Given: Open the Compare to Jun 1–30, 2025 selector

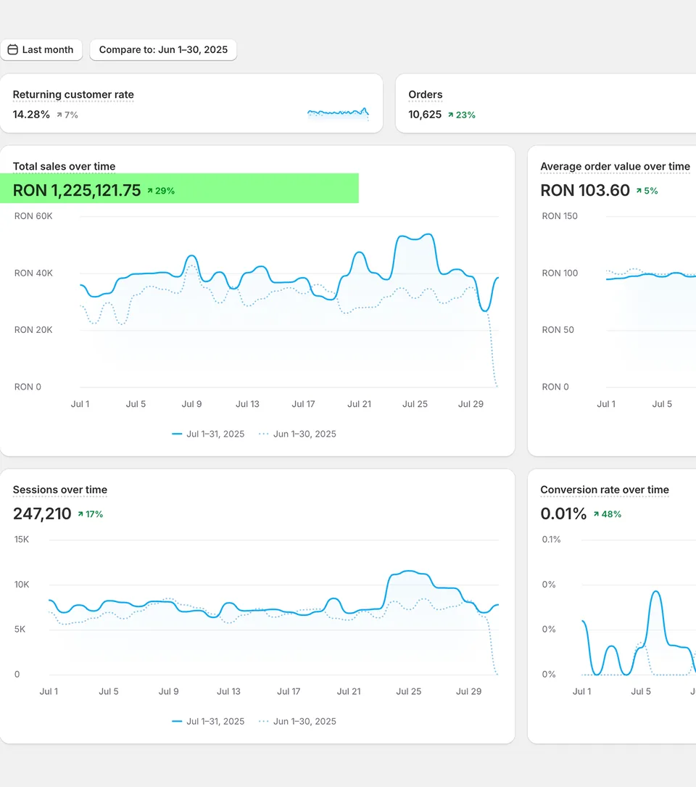Looking at the screenshot, I should tap(163, 50).
